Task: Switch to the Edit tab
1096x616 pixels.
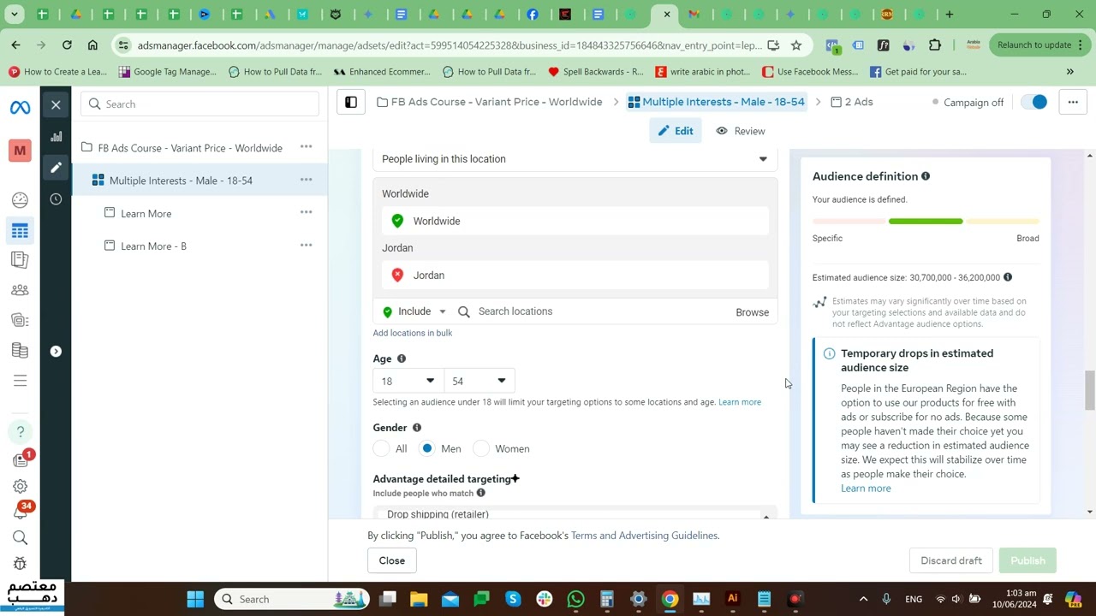Action: coord(675,131)
